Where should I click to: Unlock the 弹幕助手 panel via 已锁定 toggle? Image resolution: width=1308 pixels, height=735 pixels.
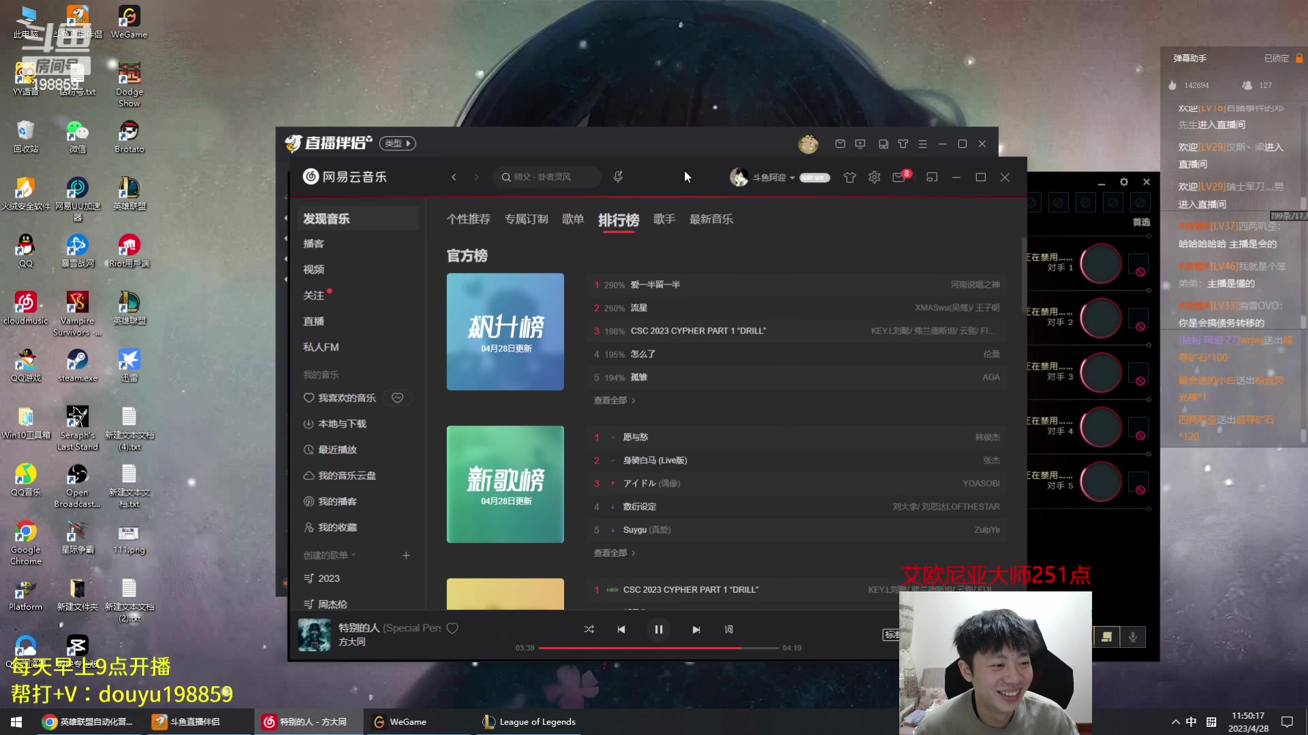[x=1276, y=59]
